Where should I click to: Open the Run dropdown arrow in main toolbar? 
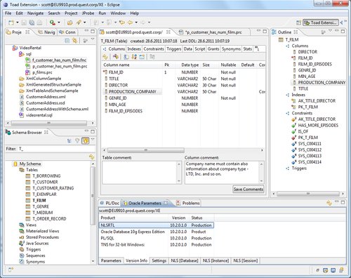[59, 22]
